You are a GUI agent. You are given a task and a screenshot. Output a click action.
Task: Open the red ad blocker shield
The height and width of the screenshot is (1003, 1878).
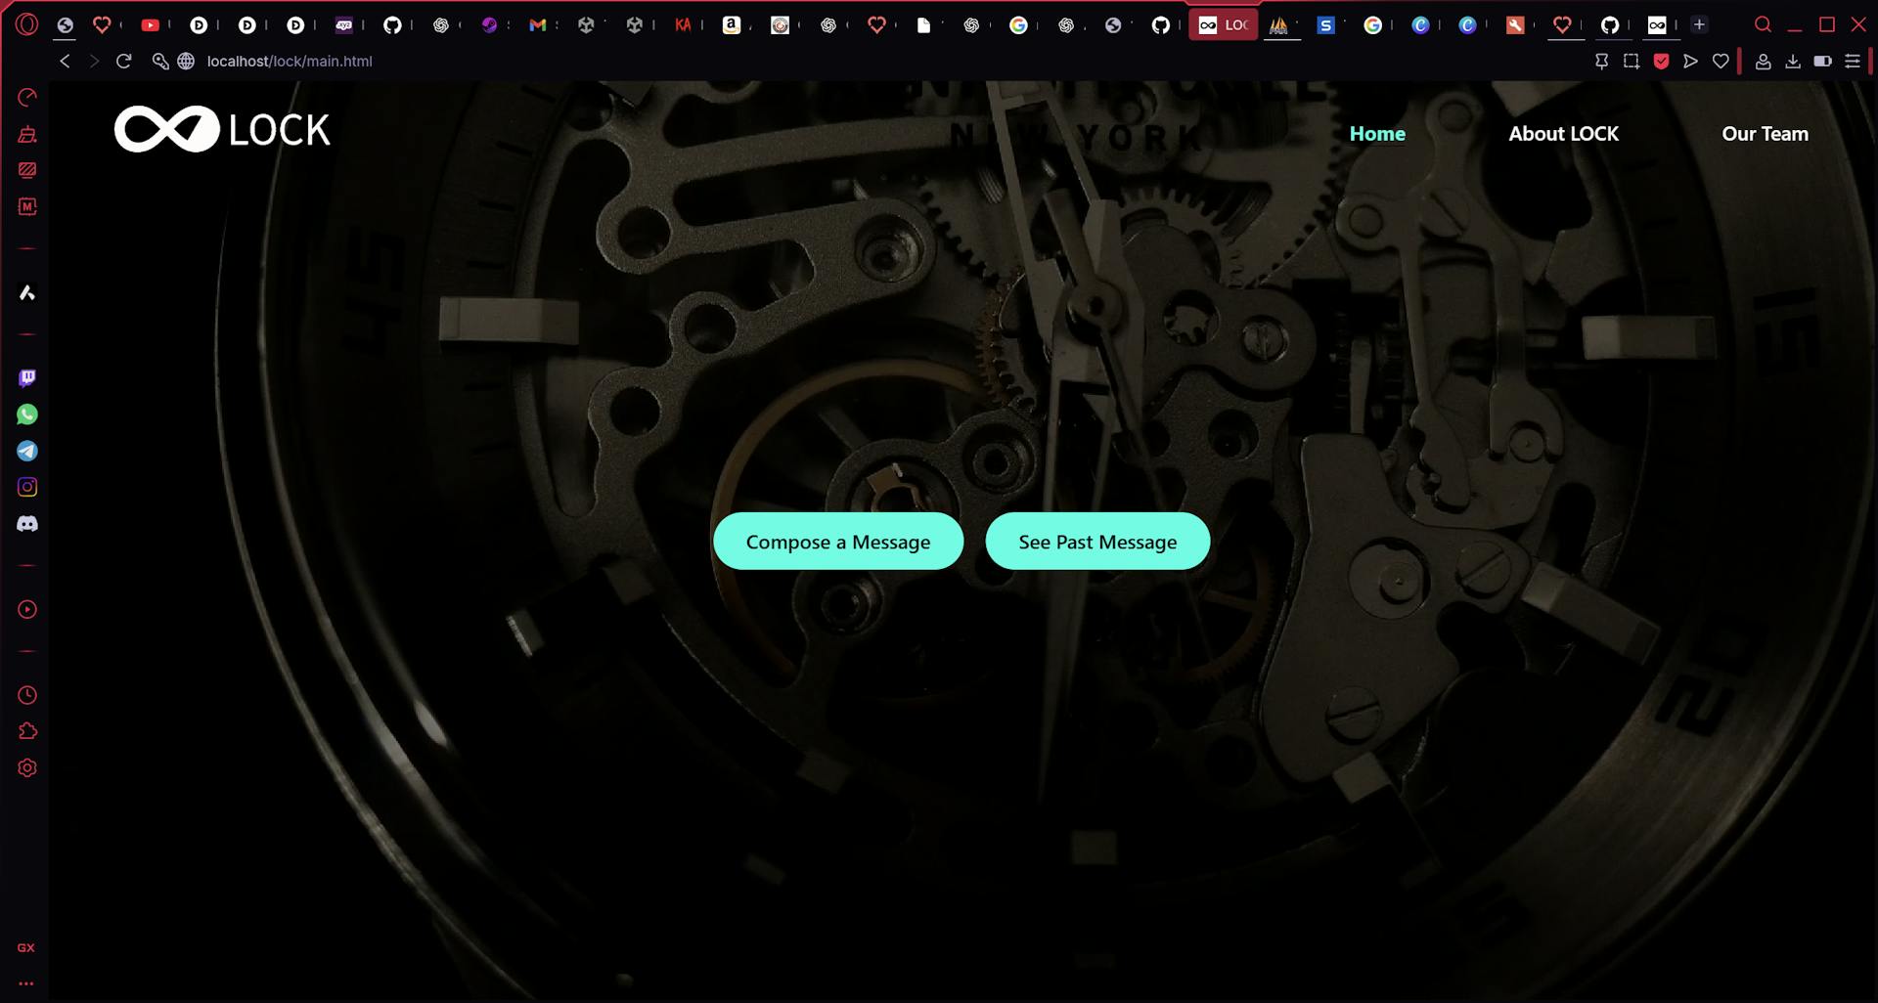point(1661,61)
